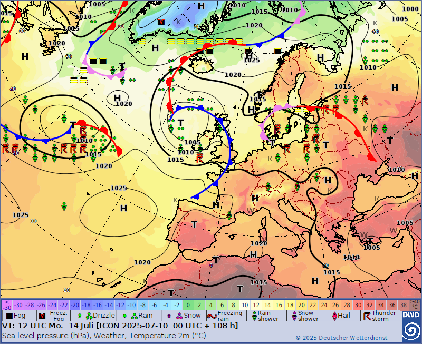Pick the -30 temperature scale swatch

tap(18, 304)
